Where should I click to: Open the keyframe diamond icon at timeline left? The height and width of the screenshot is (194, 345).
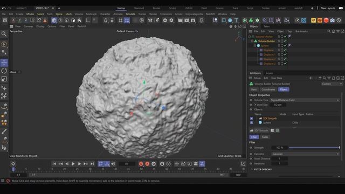pos(13,164)
